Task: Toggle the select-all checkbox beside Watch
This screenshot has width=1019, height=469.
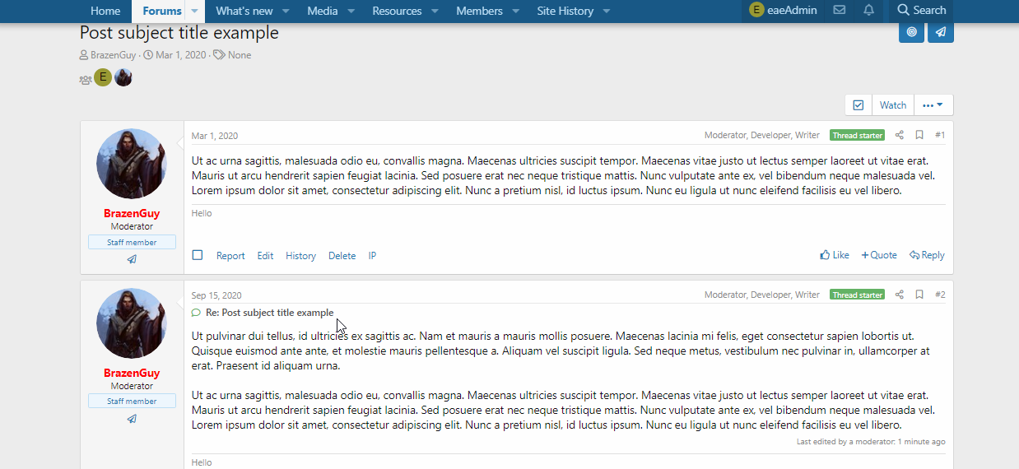Action: [858, 105]
